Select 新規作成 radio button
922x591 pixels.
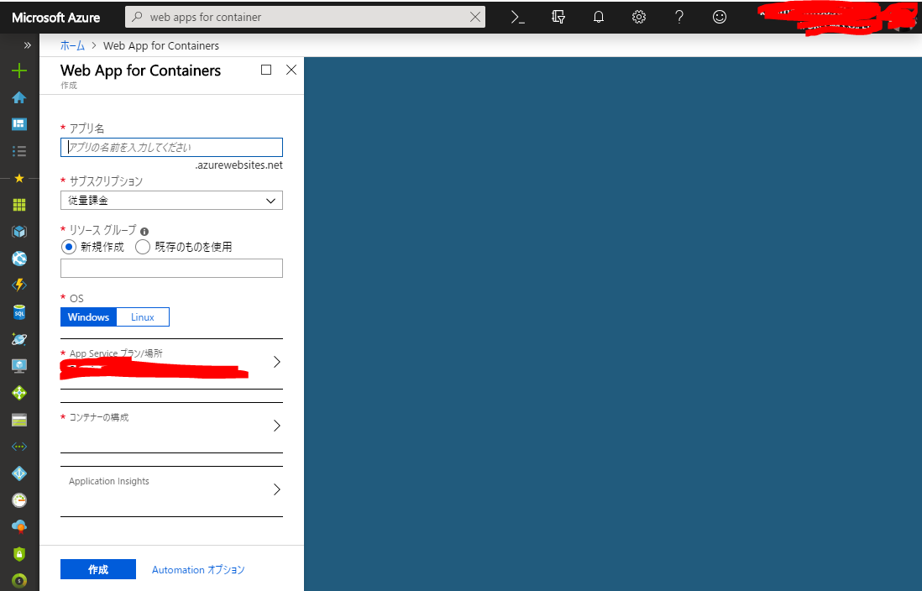[69, 247]
